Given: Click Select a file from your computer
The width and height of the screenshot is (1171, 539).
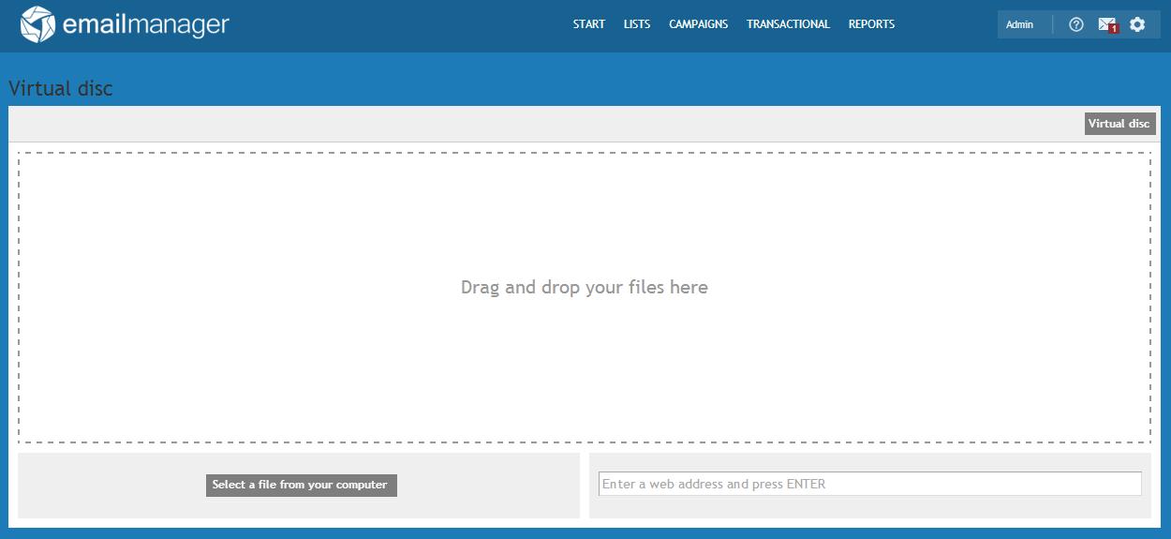Looking at the screenshot, I should [301, 485].
